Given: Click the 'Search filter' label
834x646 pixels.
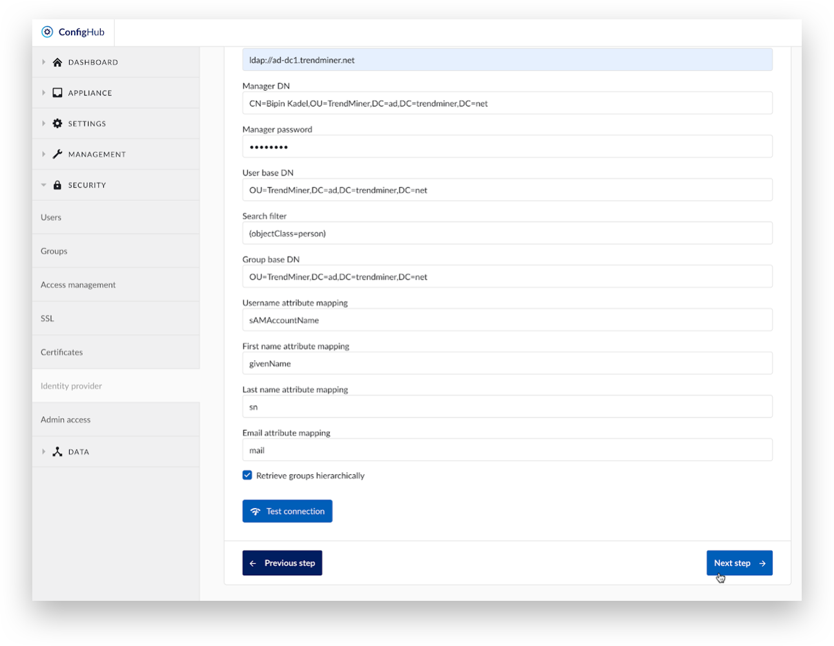Looking at the screenshot, I should (x=265, y=216).
